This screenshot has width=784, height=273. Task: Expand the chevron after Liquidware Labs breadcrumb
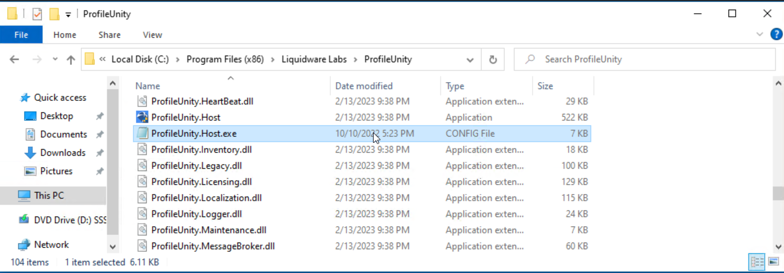pos(356,59)
